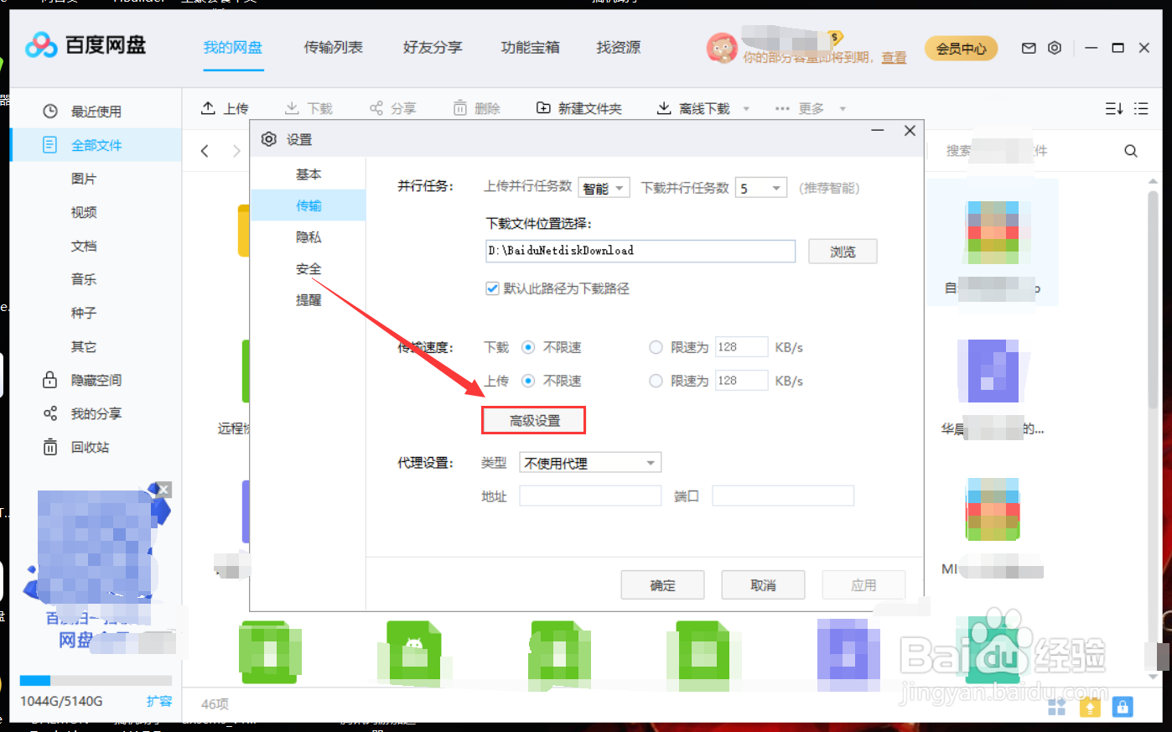
Task: Click Advanced Settings (高级设置) button
Action: tap(534, 421)
